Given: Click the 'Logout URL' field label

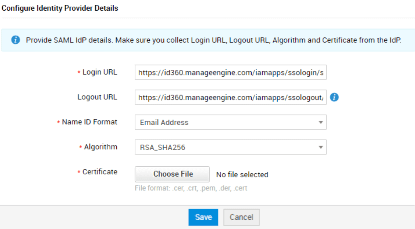Looking at the screenshot, I should [97, 97].
